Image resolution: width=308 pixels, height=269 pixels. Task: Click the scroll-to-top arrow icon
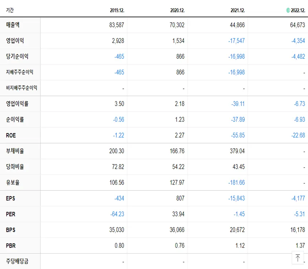coord(298,258)
